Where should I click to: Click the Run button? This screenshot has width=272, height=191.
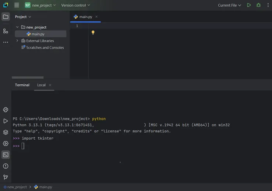point(249,5)
